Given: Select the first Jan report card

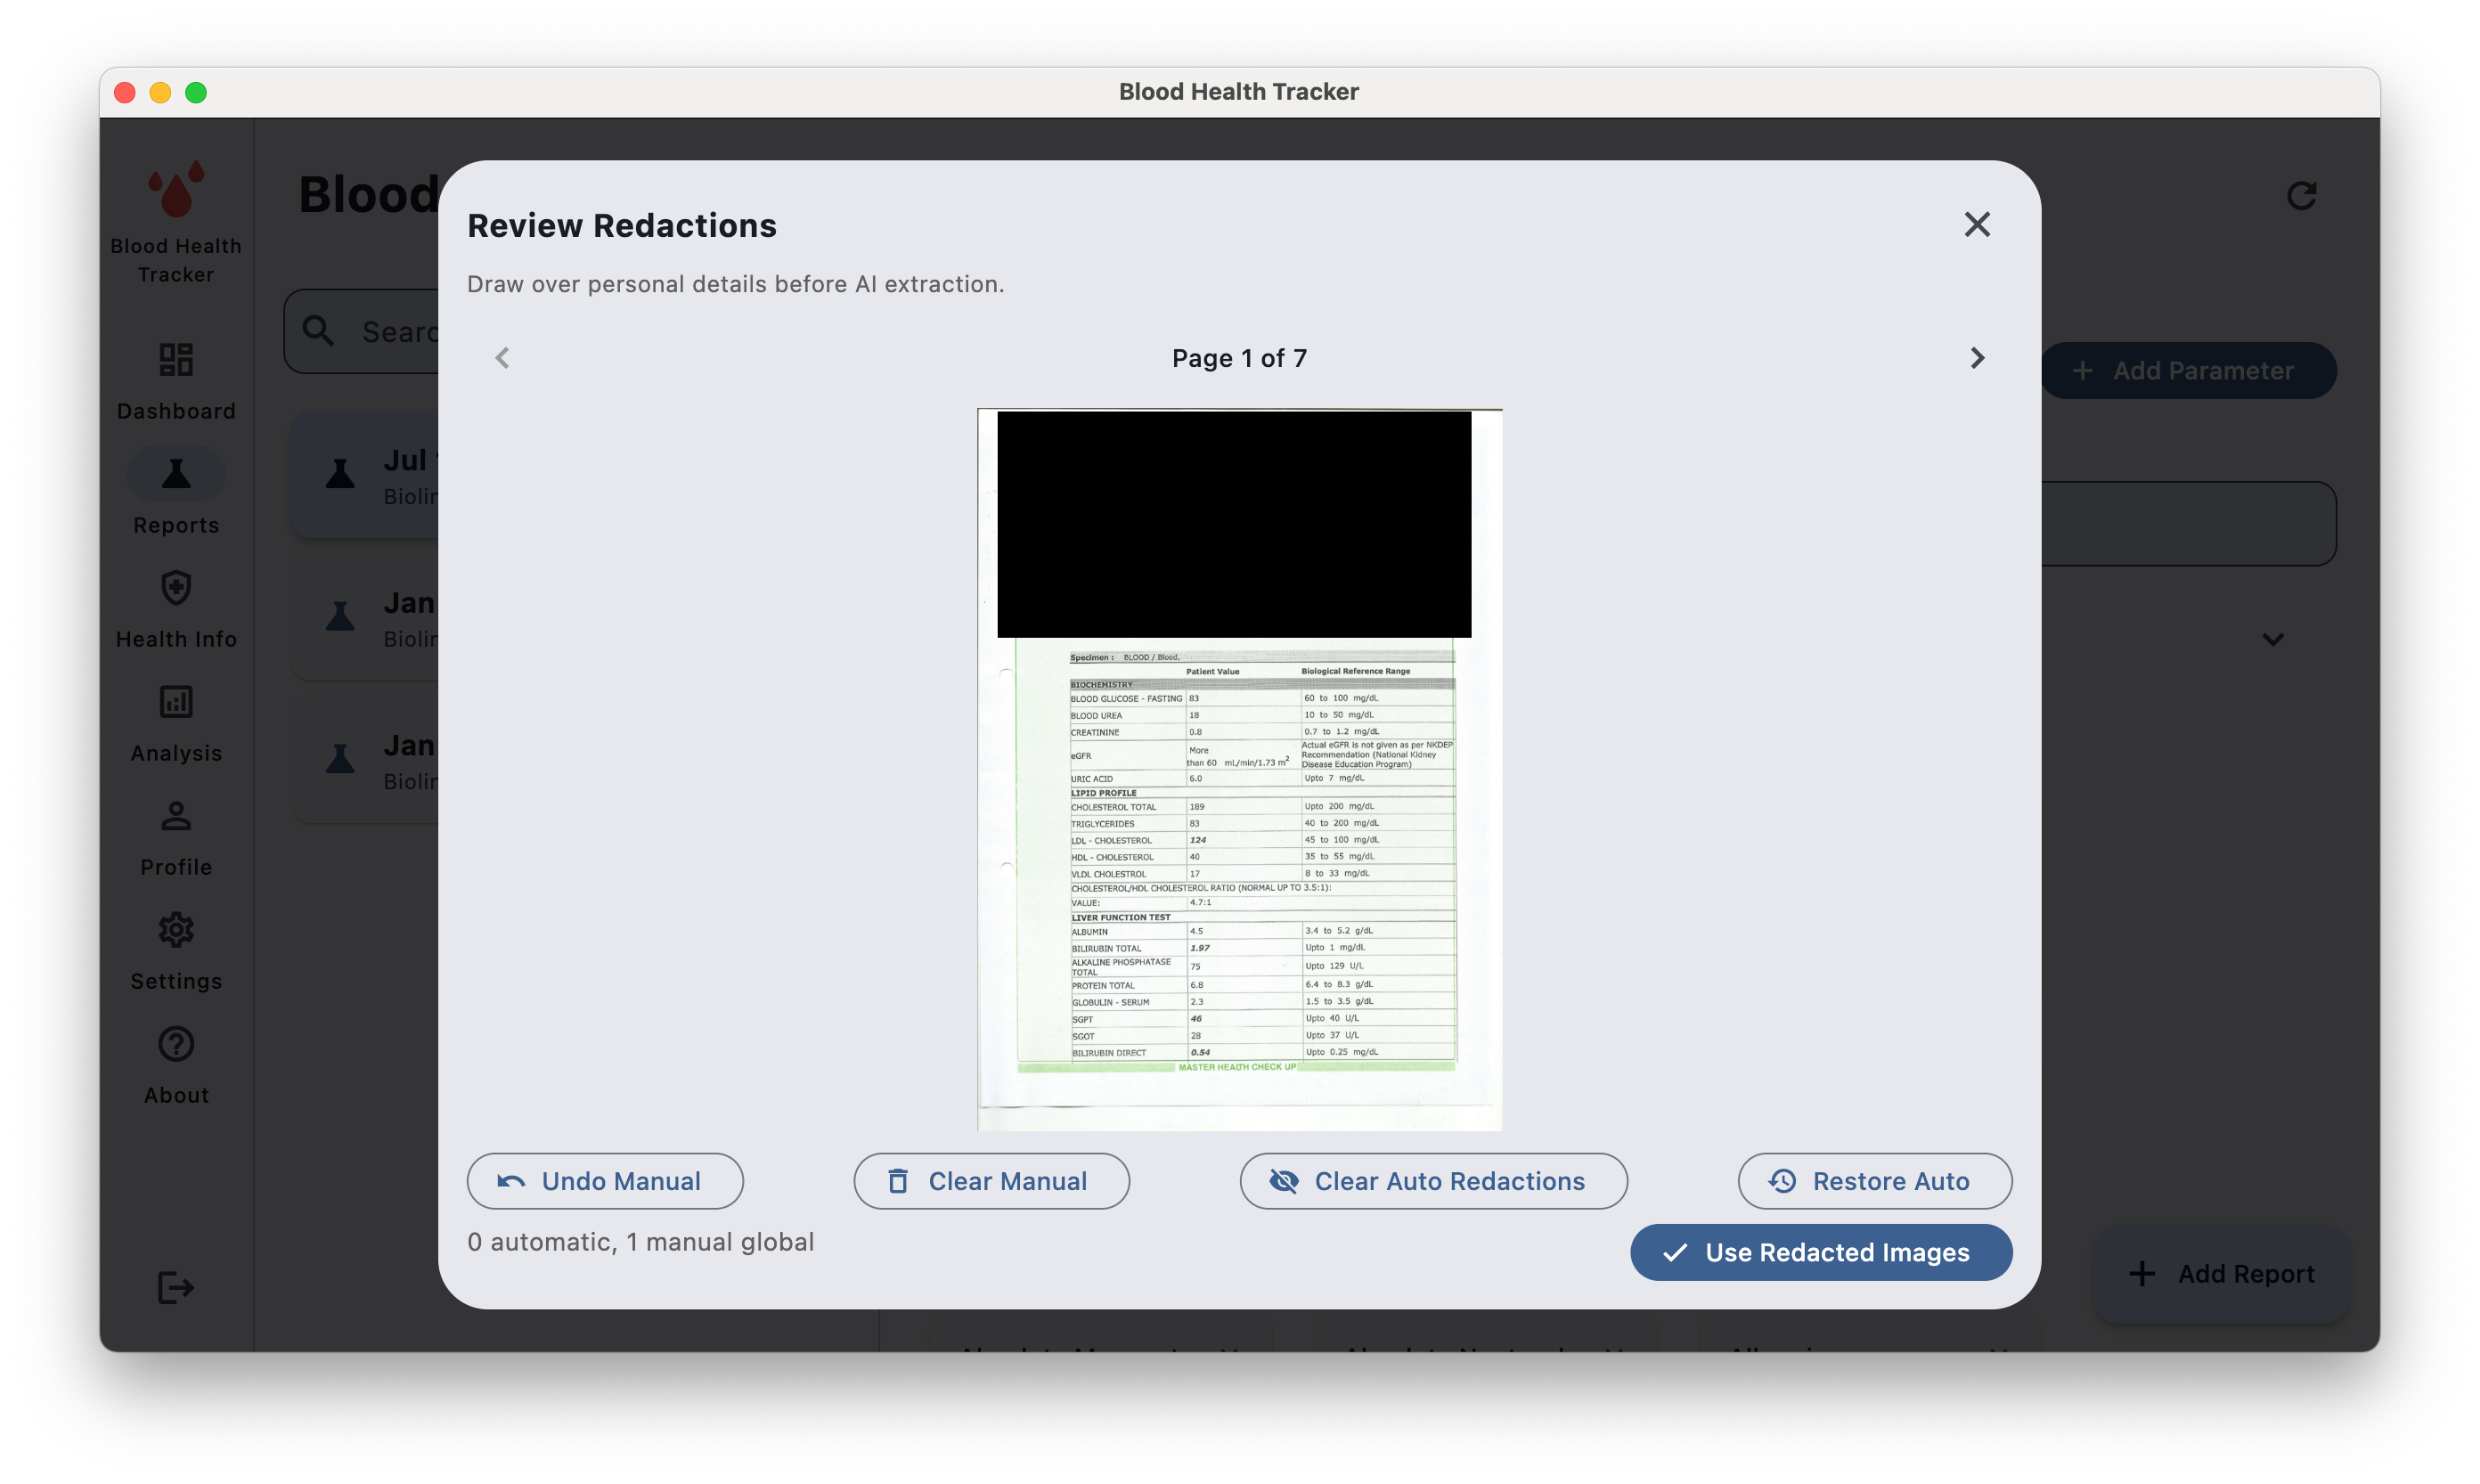Looking at the screenshot, I should (x=366, y=618).
